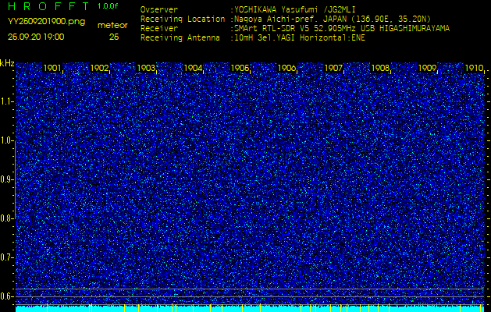Click the 1904 time marker
Viewport: 491px width, 312px height.
(x=193, y=68)
